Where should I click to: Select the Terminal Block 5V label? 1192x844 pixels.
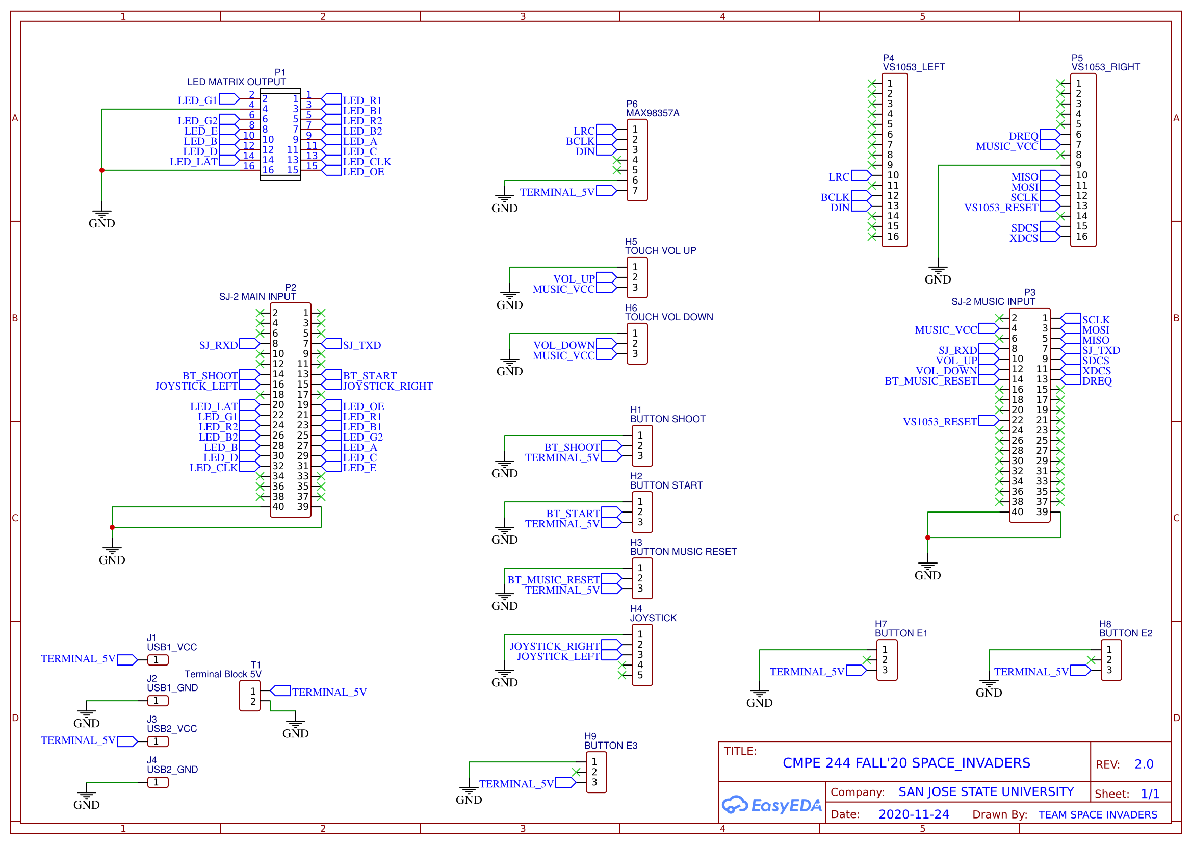(223, 675)
